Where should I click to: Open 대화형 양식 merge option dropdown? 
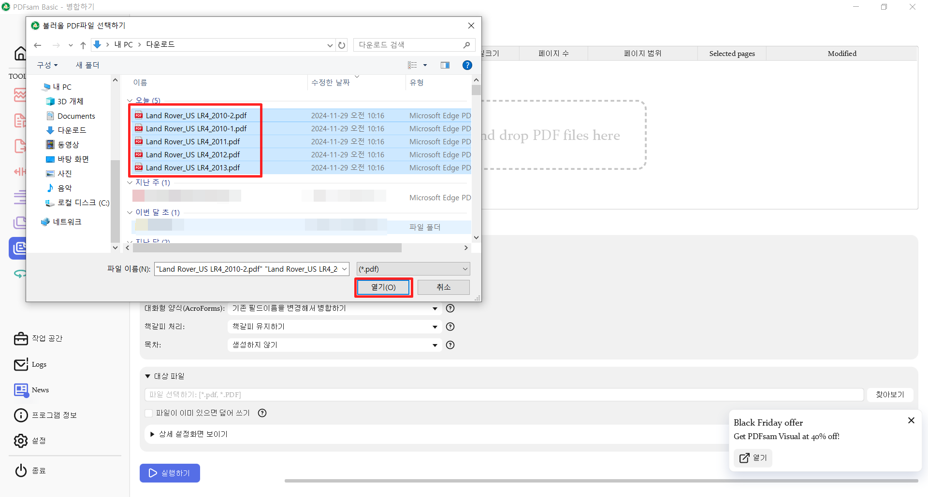[334, 308]
